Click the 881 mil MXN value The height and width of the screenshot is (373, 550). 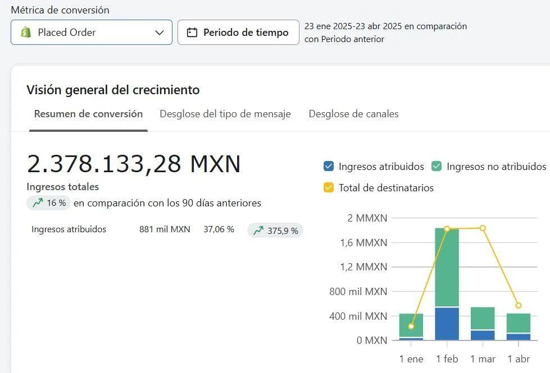click(x=165, y=229)
